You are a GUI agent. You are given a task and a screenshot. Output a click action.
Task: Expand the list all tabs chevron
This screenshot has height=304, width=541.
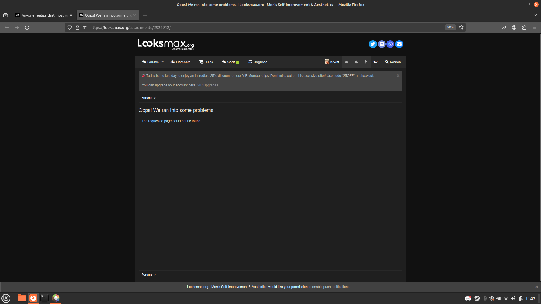click(535, 15)
